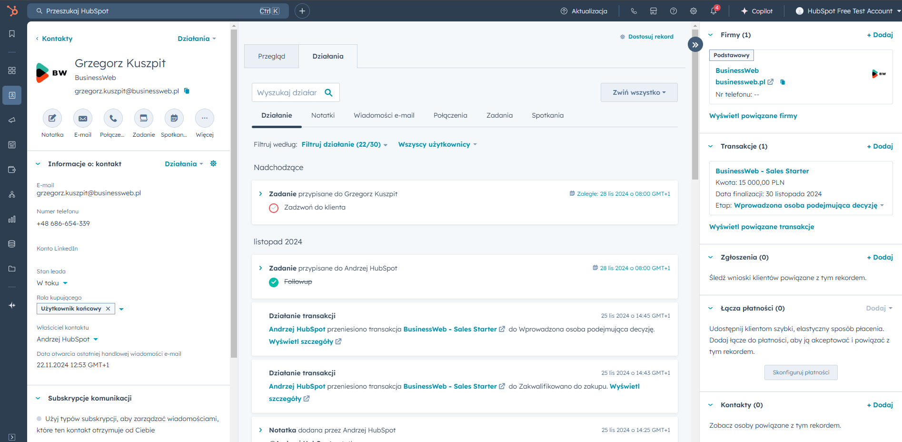The image size is (902, 442).
Task: Collapse the Firmy (1) section
Action: [x=711, y=35]
